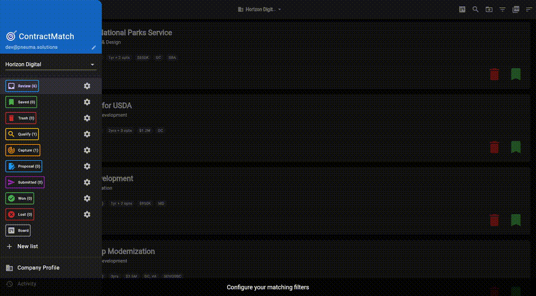Screen dimensions: 536x296
Task: Open the Trash (0) list
Action: [x=21, y=118]
